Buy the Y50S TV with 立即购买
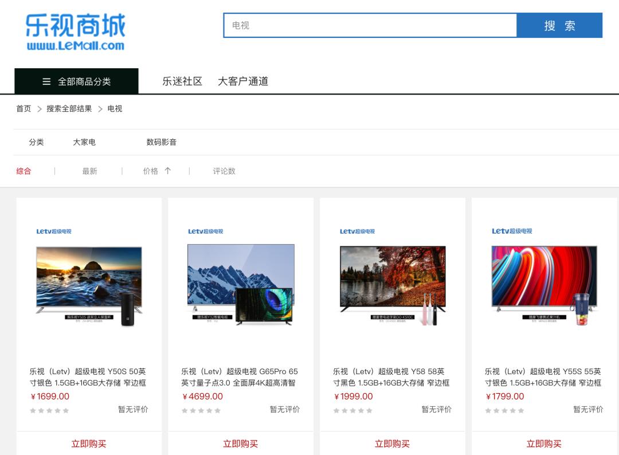 89,444
